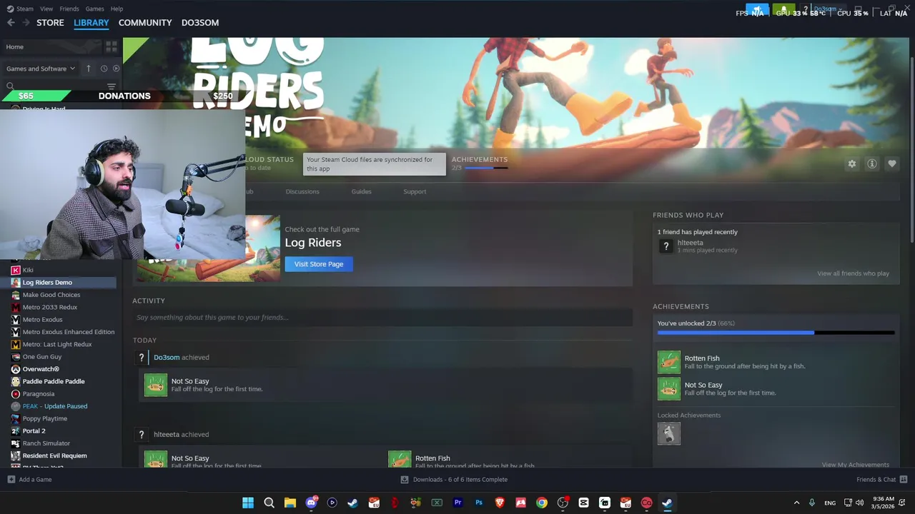Open the Steam announcements megaphone button
This screenshot has height=514, width=915.
point(758,10)
